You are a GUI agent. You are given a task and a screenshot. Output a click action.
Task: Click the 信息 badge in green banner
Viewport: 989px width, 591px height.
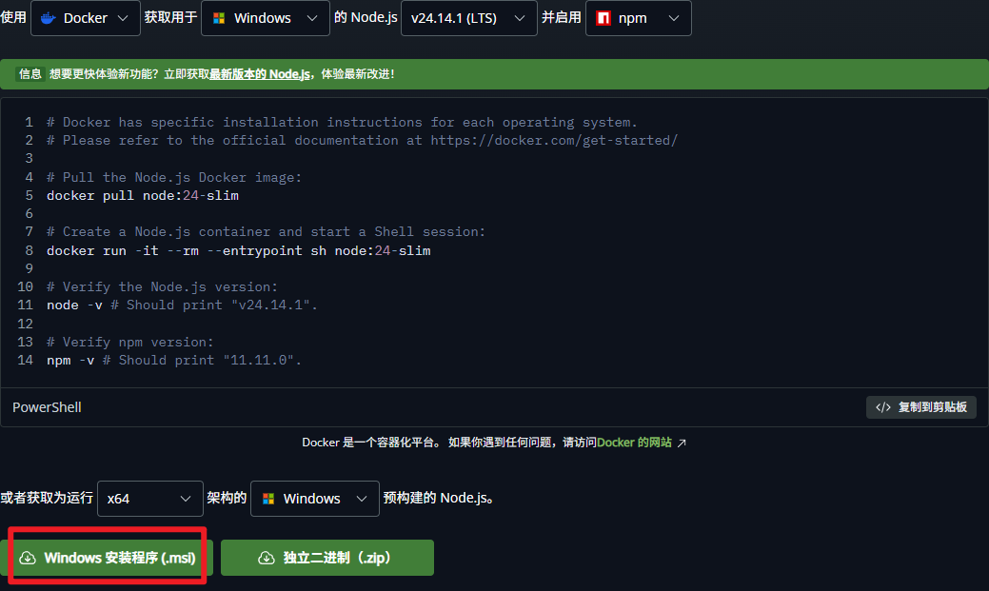click(x=30, y=74)
